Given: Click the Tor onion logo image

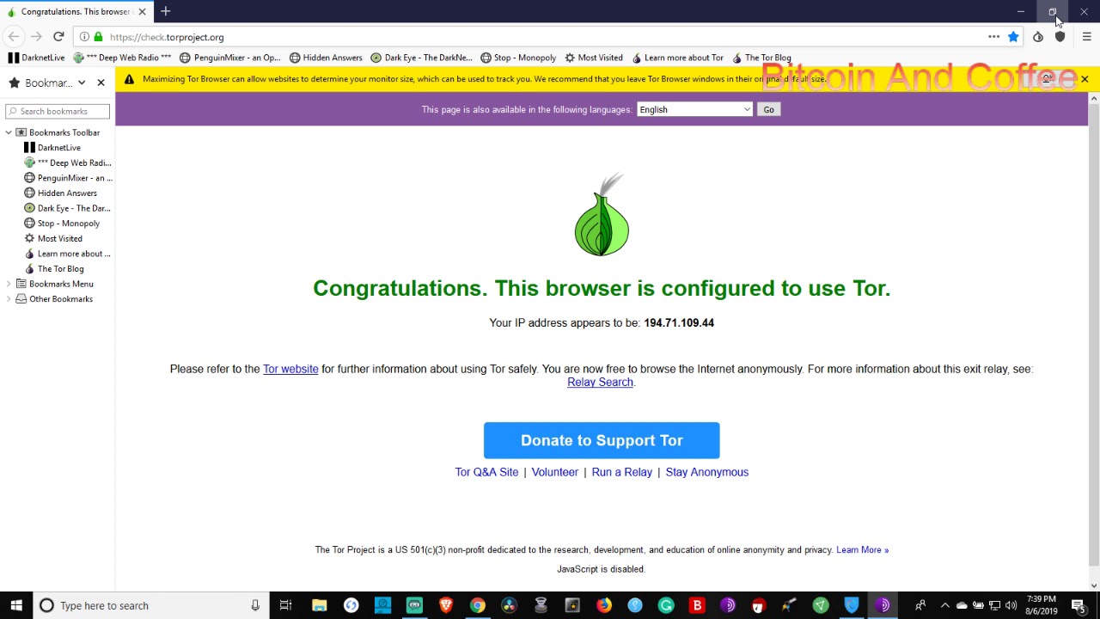Looking at the screenshot, I should (602, 215).
